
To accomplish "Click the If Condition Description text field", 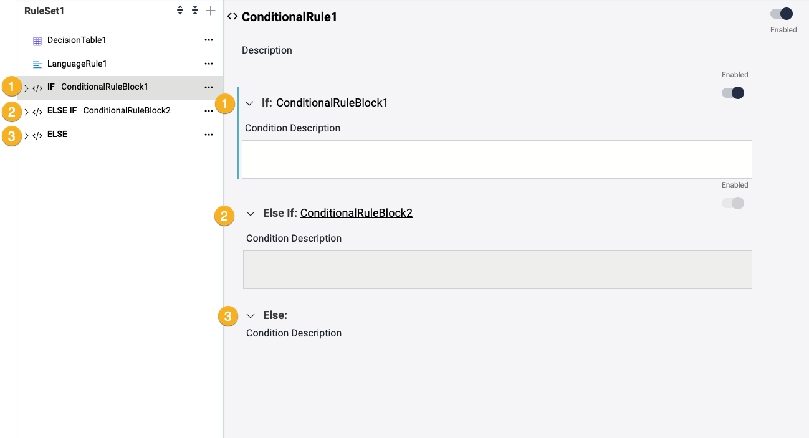I will click(x=497, y=159).
